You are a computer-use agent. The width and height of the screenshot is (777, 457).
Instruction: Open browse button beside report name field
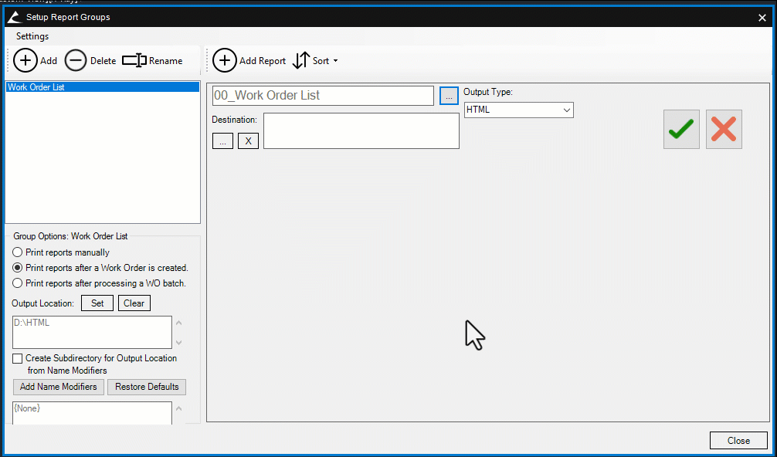(449, 96)
